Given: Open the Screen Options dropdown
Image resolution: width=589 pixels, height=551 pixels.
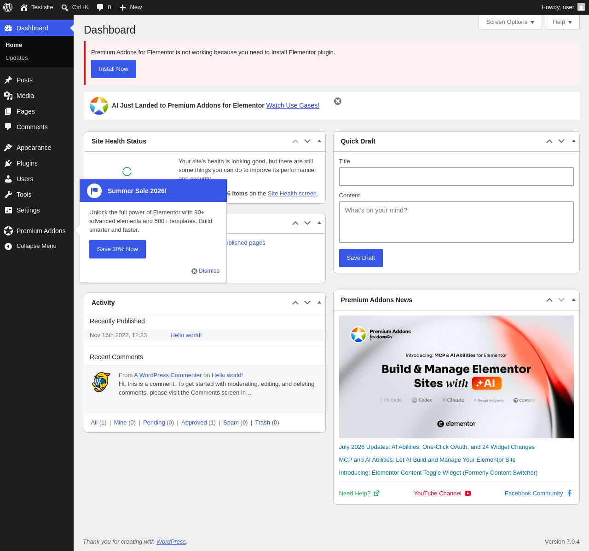Looking at the screenshot, I should coord(510,22).
